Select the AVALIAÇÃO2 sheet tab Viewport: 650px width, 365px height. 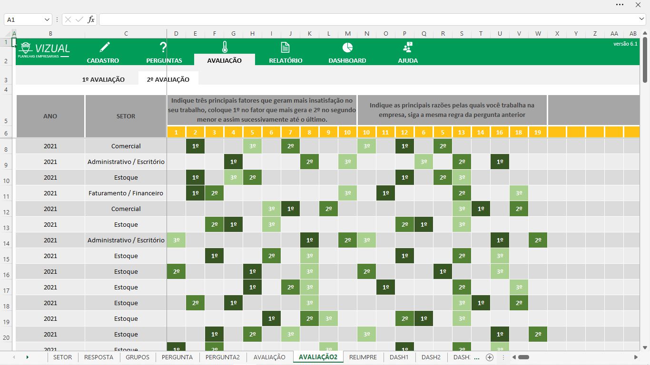[x=318, y=357]
